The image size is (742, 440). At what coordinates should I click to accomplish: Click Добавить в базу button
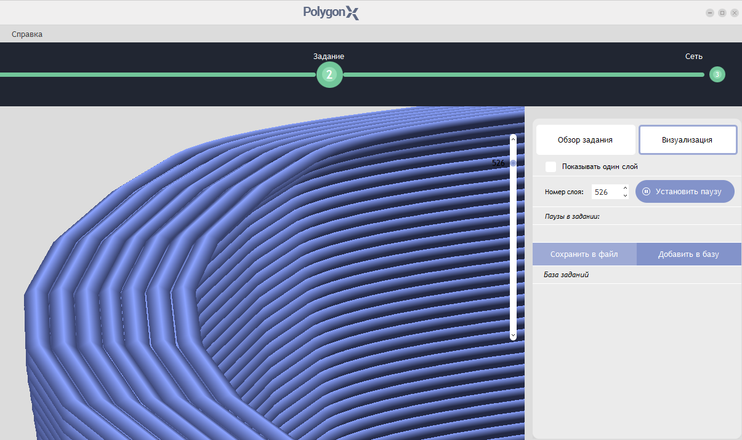pos(688,254)
